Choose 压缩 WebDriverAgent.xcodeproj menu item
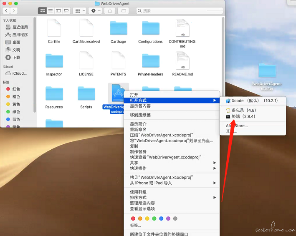The height and width of the screenshot is (236, 296). pos(172,135)
